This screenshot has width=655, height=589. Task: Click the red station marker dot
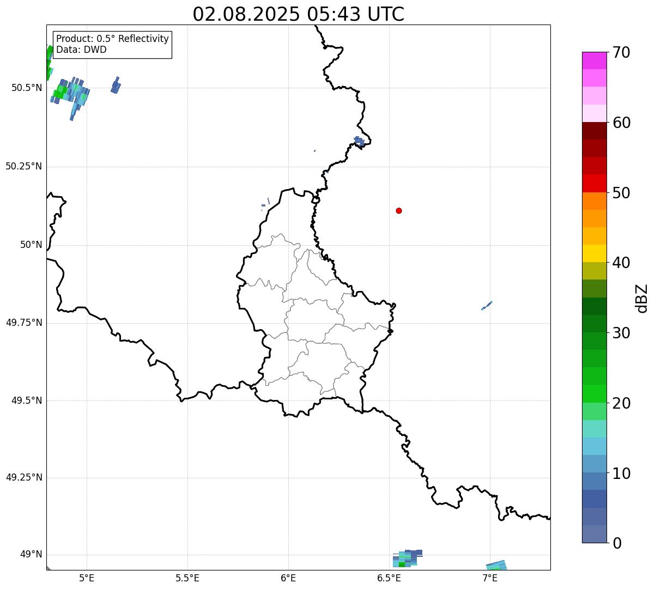[399, 210]
